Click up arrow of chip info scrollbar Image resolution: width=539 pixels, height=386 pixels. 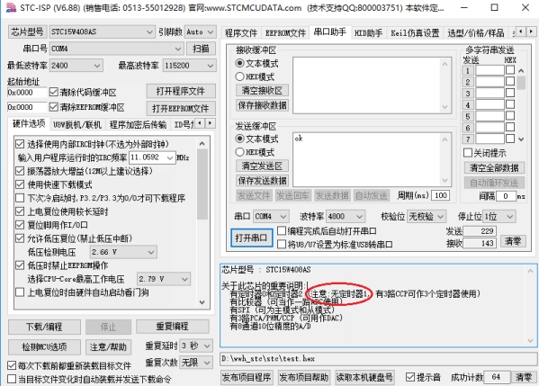pyautogui.click(x=530, y=272)
